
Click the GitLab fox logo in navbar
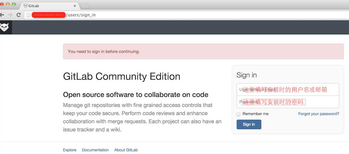point(5,28)
